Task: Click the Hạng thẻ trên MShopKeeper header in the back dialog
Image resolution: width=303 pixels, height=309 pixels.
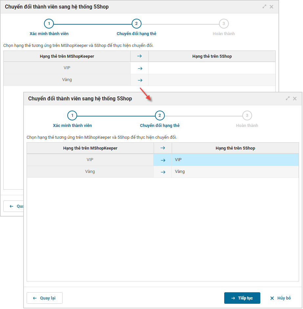Action: (x=67, y=56)
